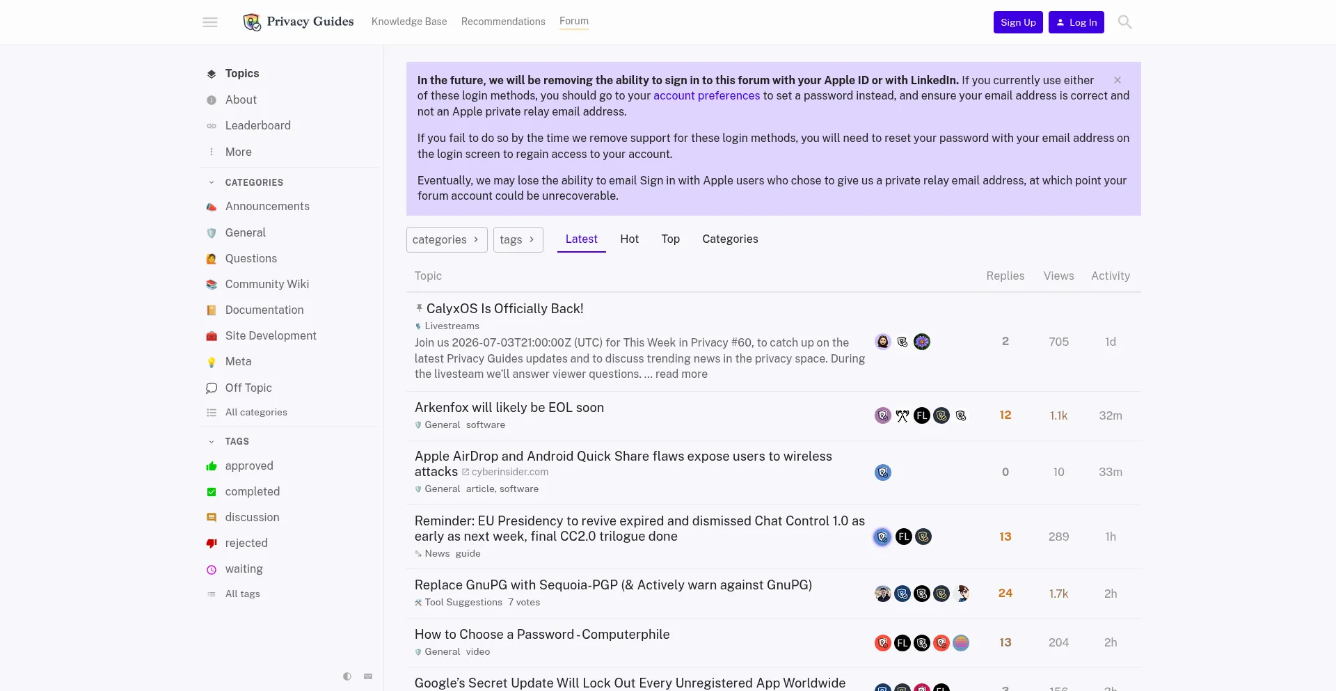Image resolution: width=1336 pixels, height=691 pixels.
Task: Dismiss the Apple ID login banner
Action: tap(1118, 80)
